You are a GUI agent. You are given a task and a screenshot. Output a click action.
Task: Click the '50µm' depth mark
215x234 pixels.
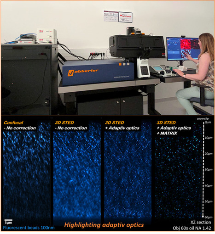coord(209,201)
